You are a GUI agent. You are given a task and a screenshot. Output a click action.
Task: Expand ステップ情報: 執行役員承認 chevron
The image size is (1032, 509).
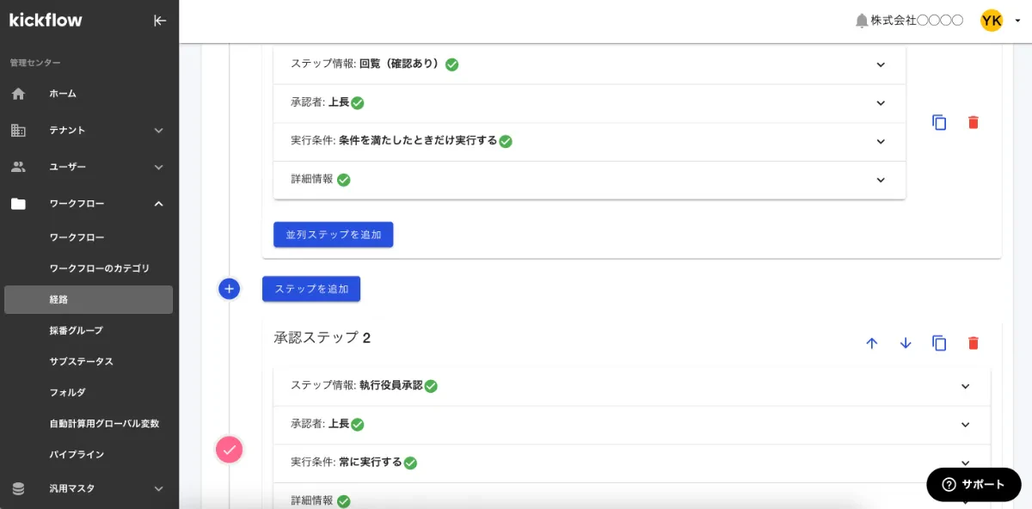pyautogui.click(x=965, y=387)
